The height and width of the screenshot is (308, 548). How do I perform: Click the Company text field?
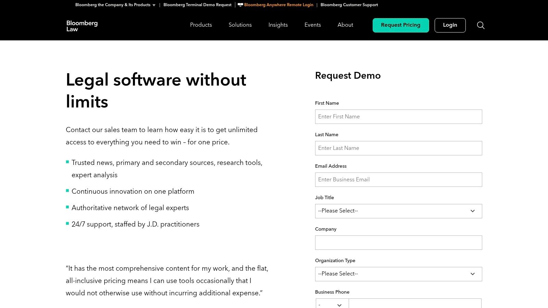pyautogui.click(x=398, y=243)
